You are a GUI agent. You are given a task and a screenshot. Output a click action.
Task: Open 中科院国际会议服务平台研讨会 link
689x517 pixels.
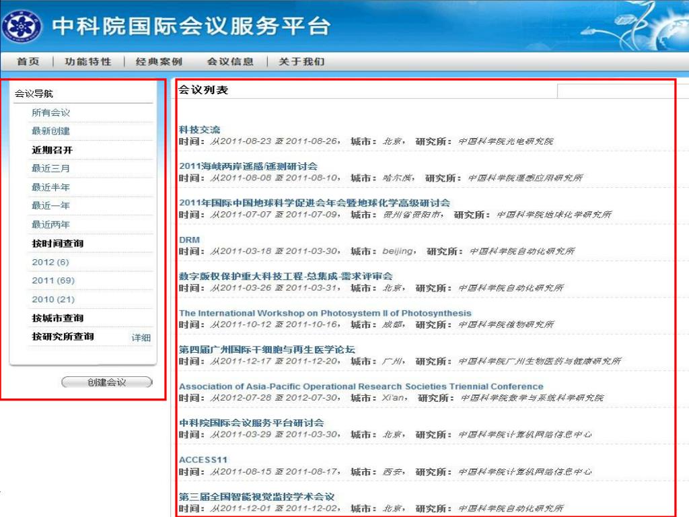[252, 423]
